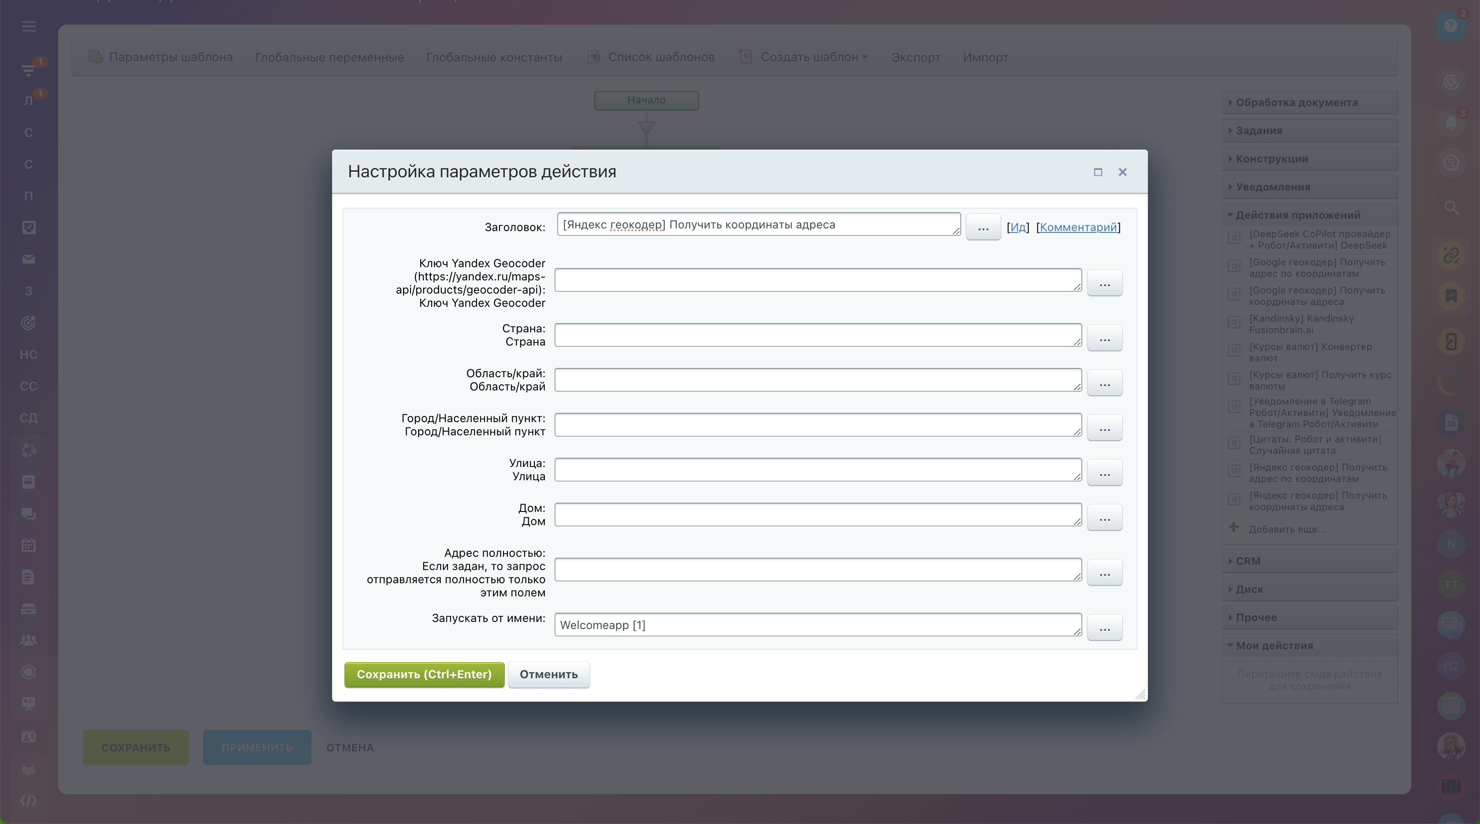Viewport: 1480px width, 824px height.
Task: Click the ellipsis button next to Страна field
Action: pyautogui.click(x=1104, y=339)
